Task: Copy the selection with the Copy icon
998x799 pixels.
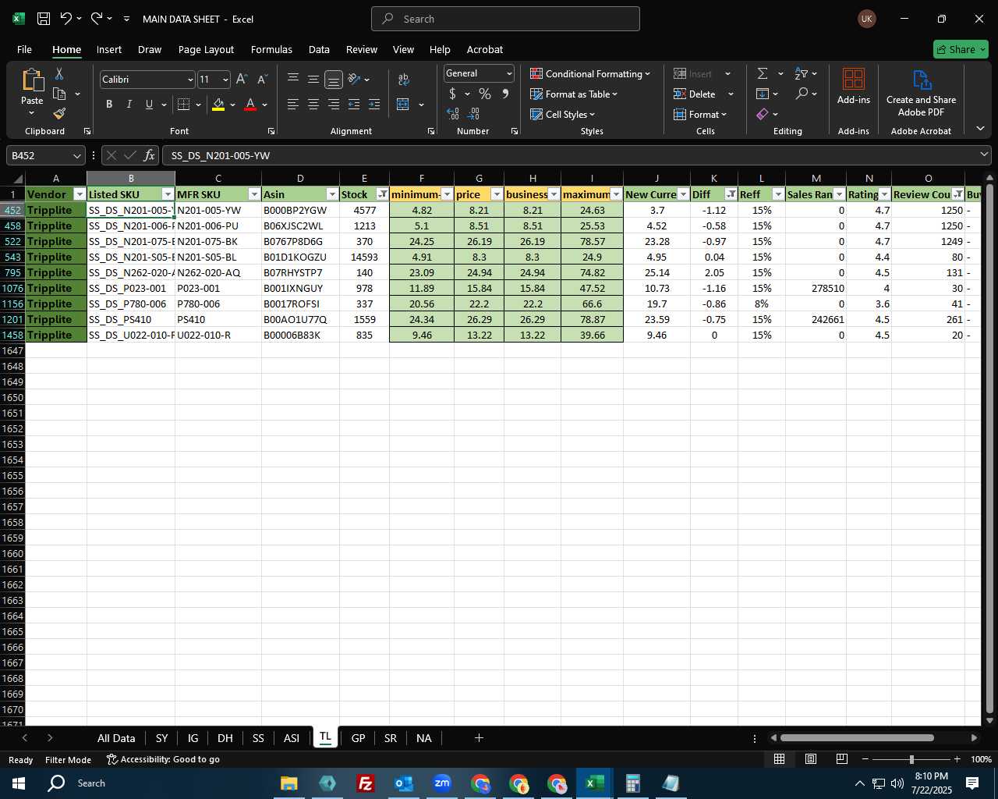Action: pyautogui.click(x=59, y=94)
